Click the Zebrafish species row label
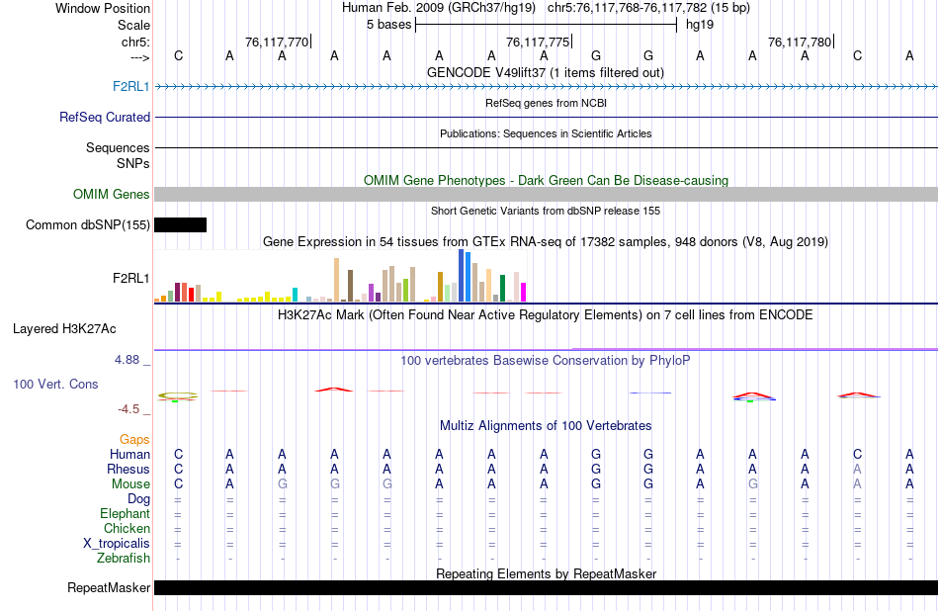939x611 pixels. click(x=124, y=558)
